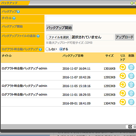Click title of the 2016-11-01 backup row

click(24, 94)
